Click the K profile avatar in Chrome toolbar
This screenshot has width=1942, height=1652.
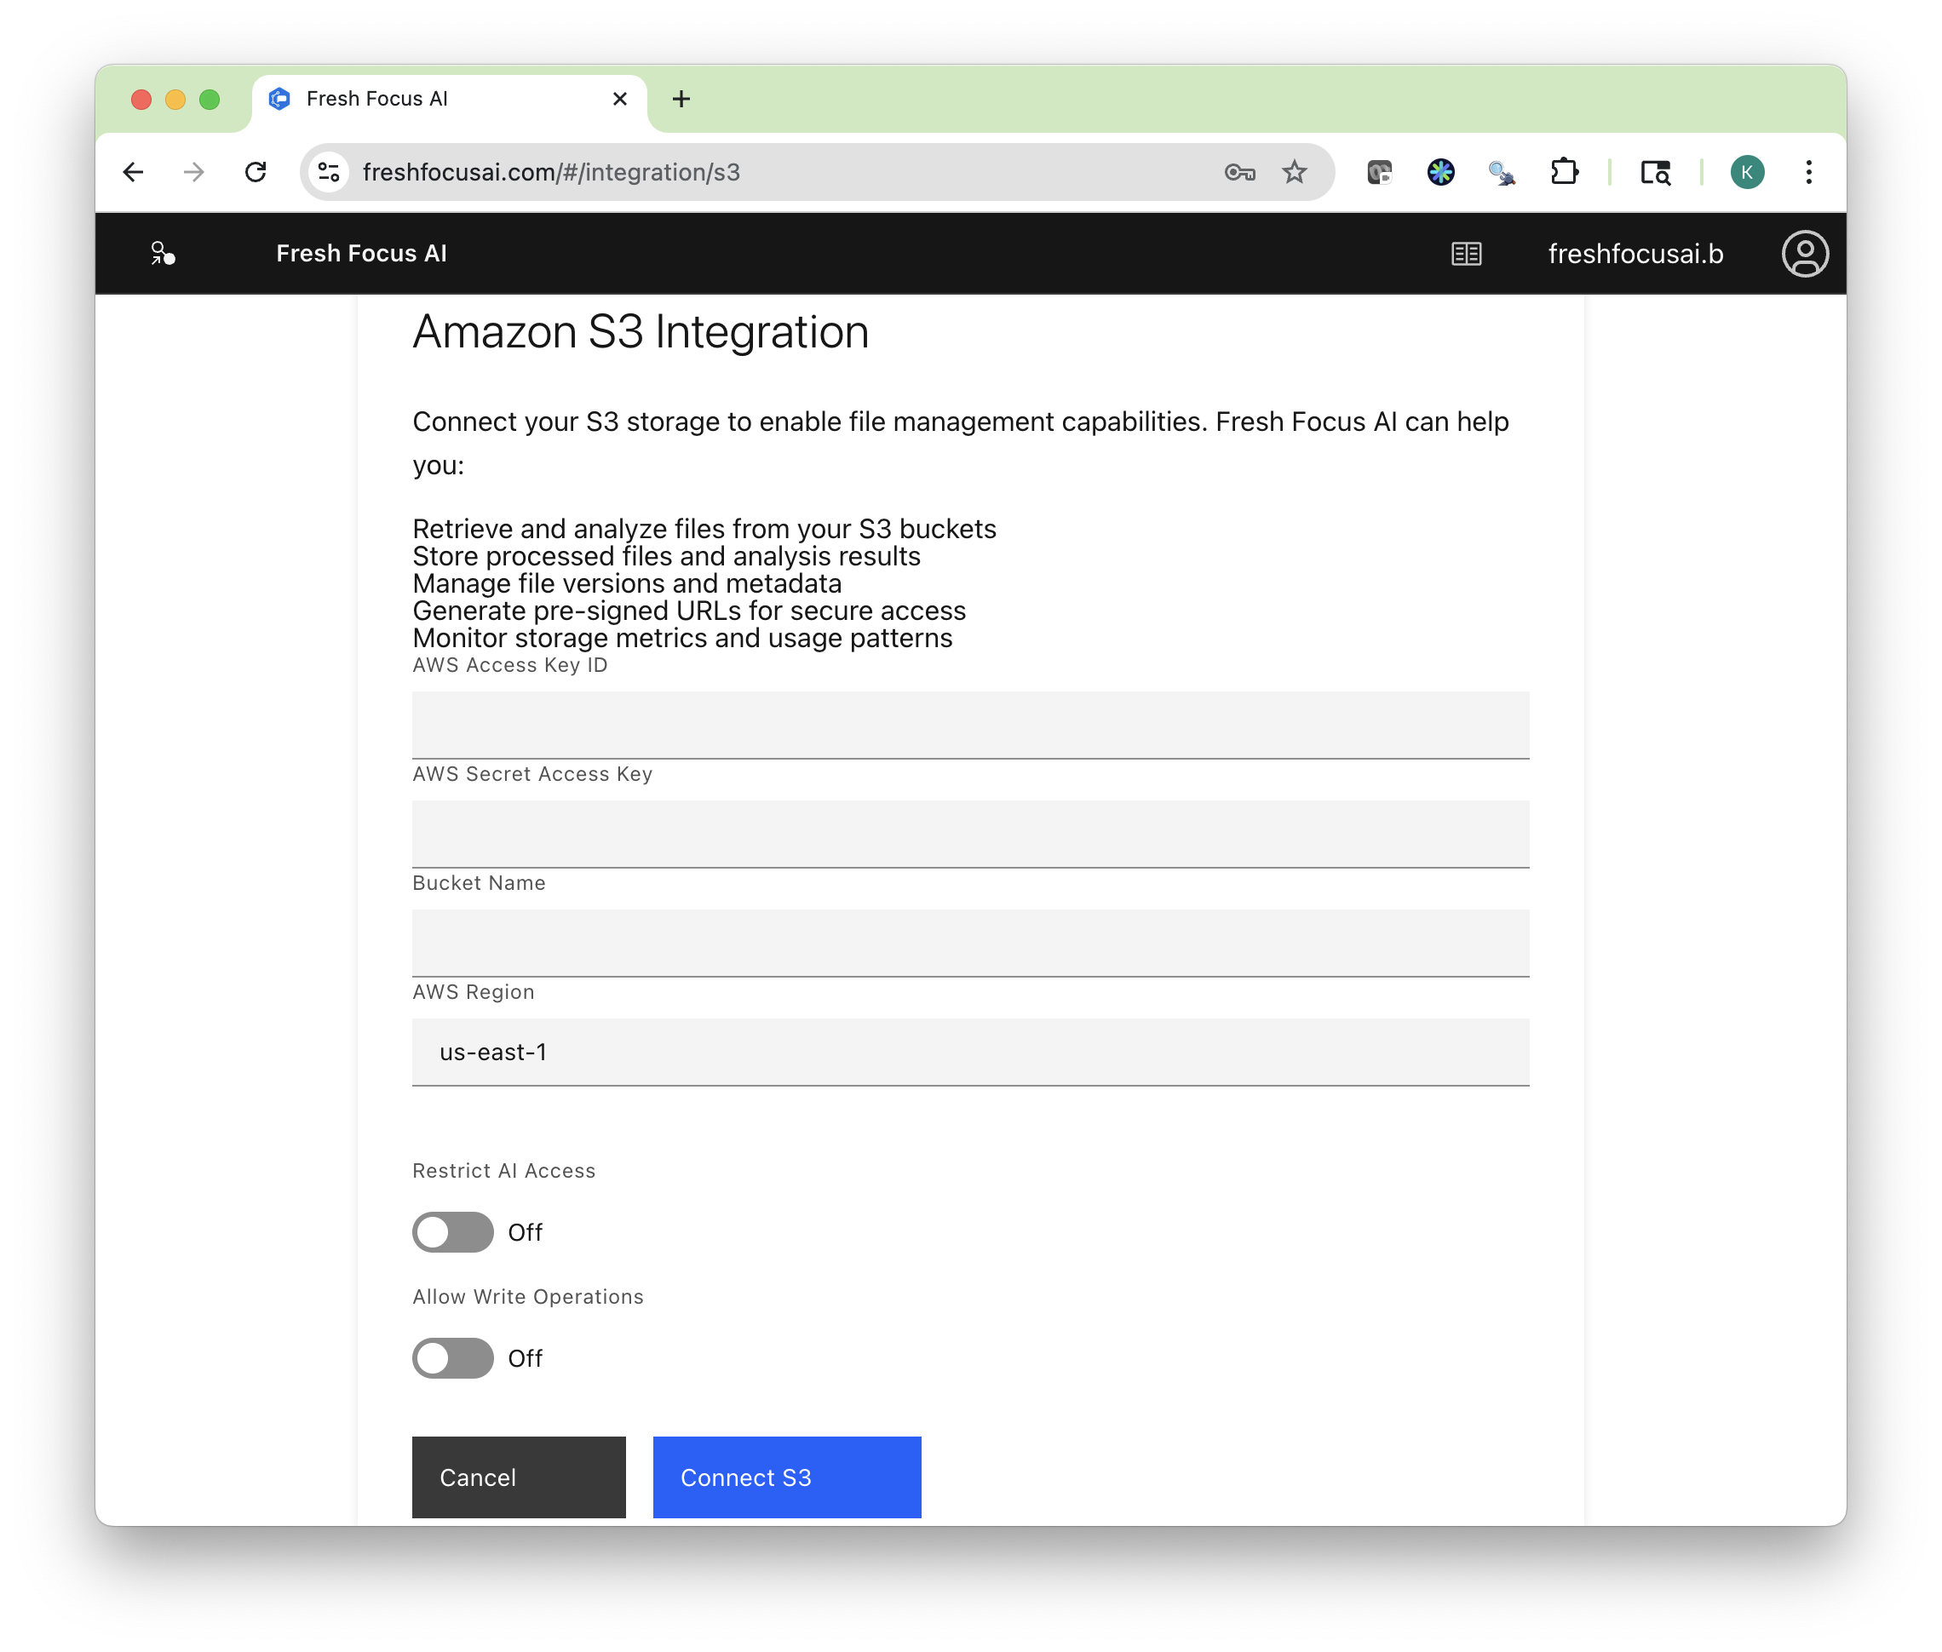point(1746,171)
